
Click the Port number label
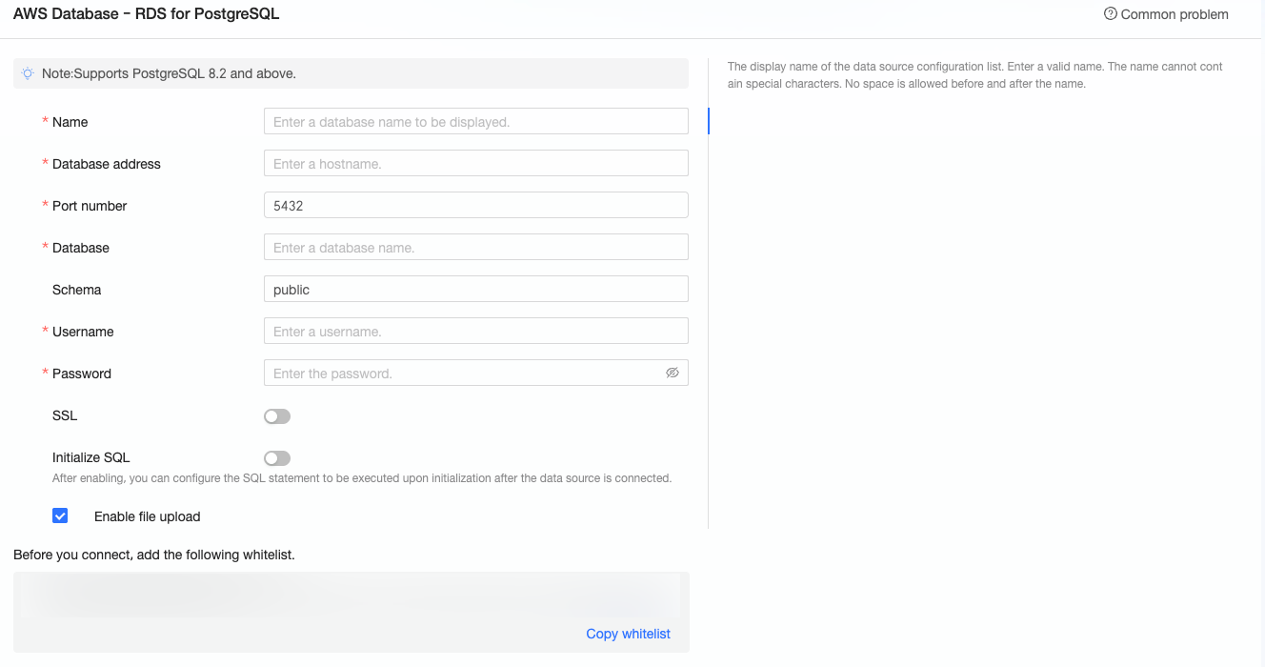[x=90, y=206]
